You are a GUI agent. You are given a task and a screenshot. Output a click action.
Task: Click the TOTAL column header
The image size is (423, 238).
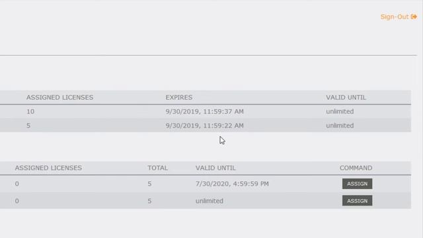[157, 168]
